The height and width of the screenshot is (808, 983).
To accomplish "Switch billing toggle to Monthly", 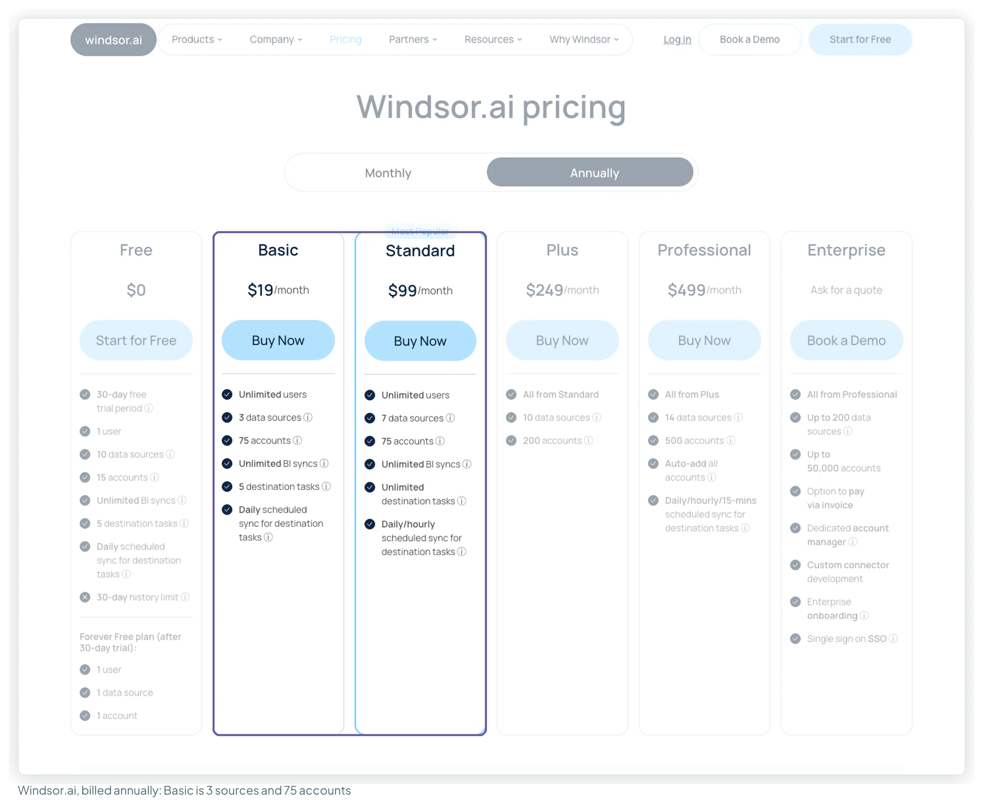I will tap(388, 173).
